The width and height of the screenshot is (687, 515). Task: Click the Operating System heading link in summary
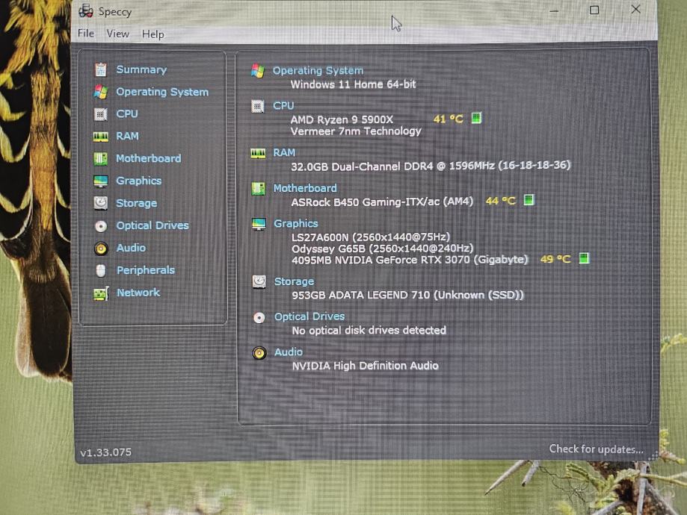pos(318,70)
